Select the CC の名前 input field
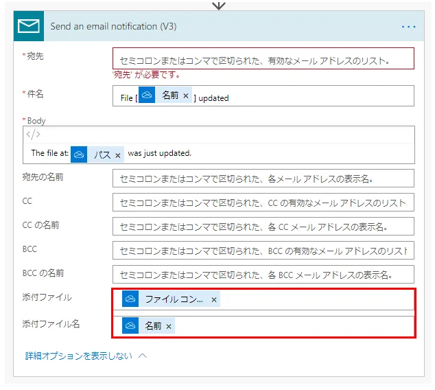The height and width of the screenshot is (390, 435). (x=263, y=227)
